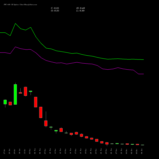Select the '31 Oct' date axis label
Screen dimensions: 159x159
pos(25,151)
